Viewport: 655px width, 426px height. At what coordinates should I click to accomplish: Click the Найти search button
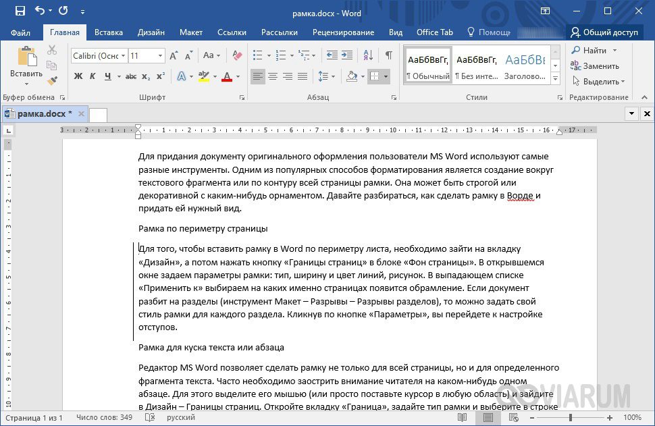coord(594,50)
